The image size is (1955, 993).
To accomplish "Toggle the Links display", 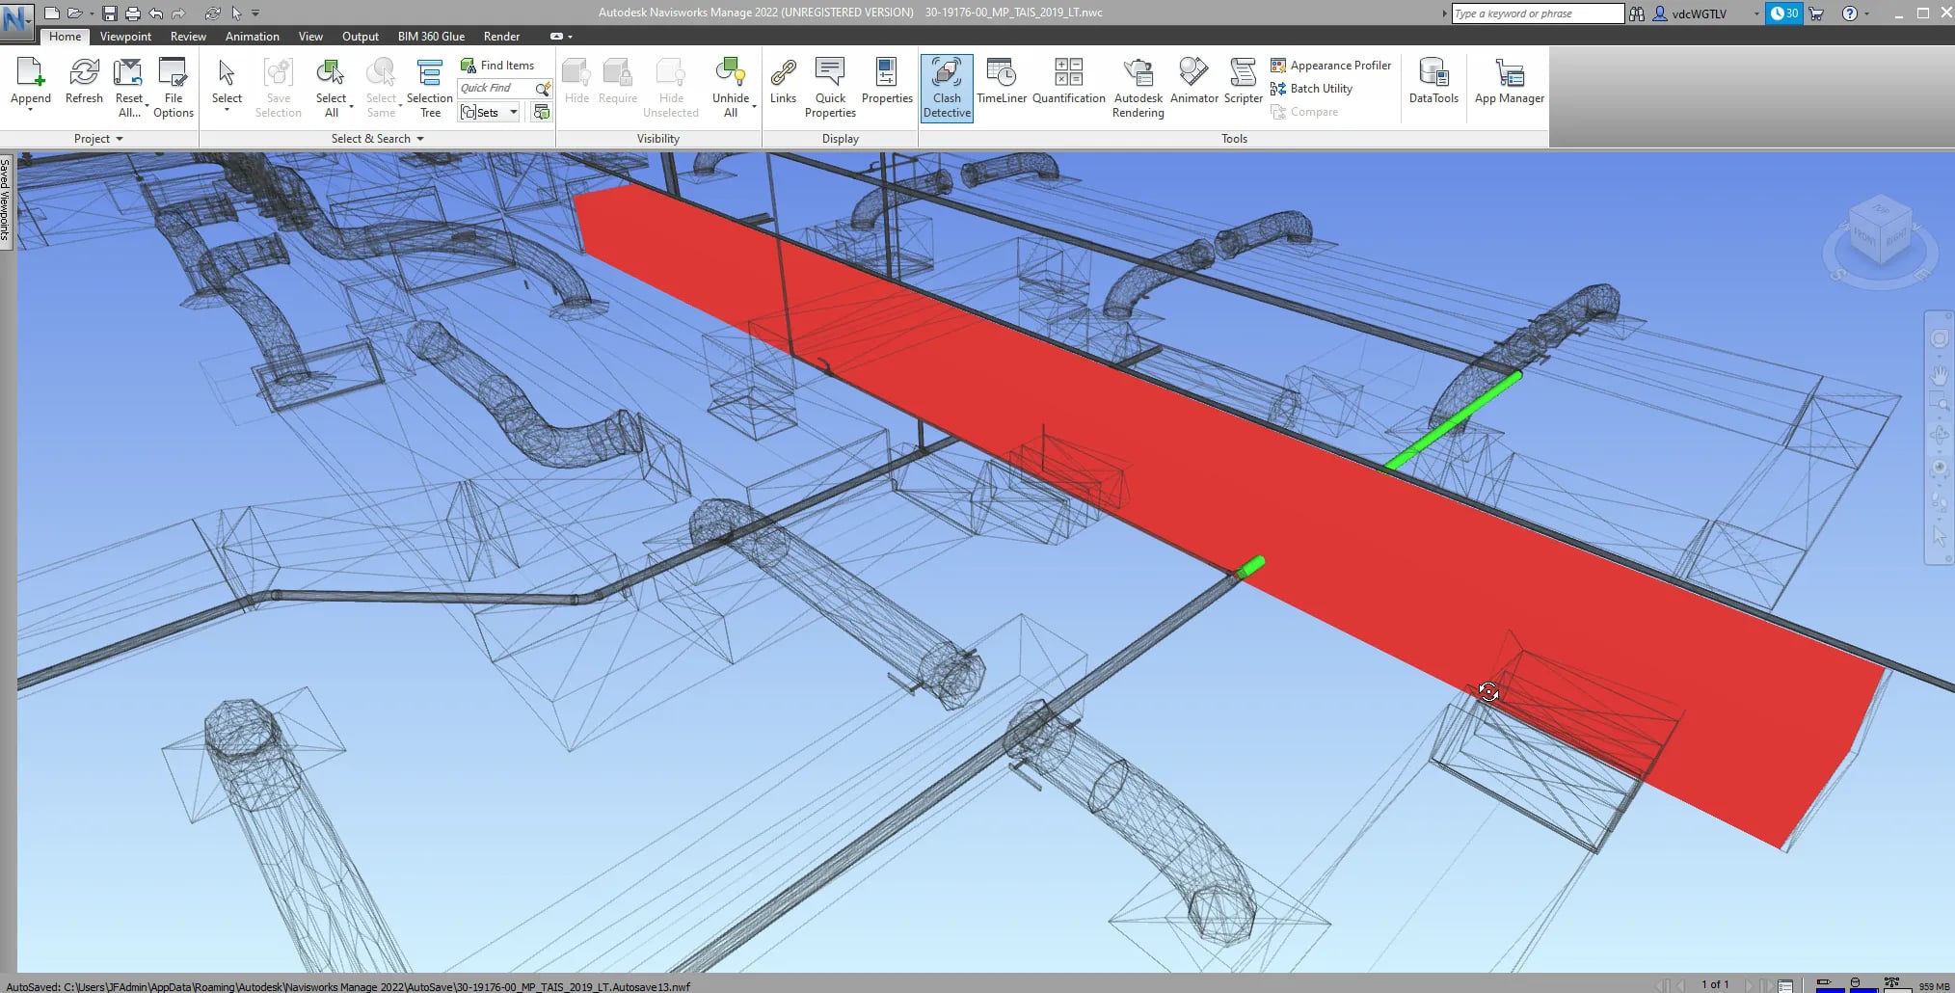I will click(783, 87).
